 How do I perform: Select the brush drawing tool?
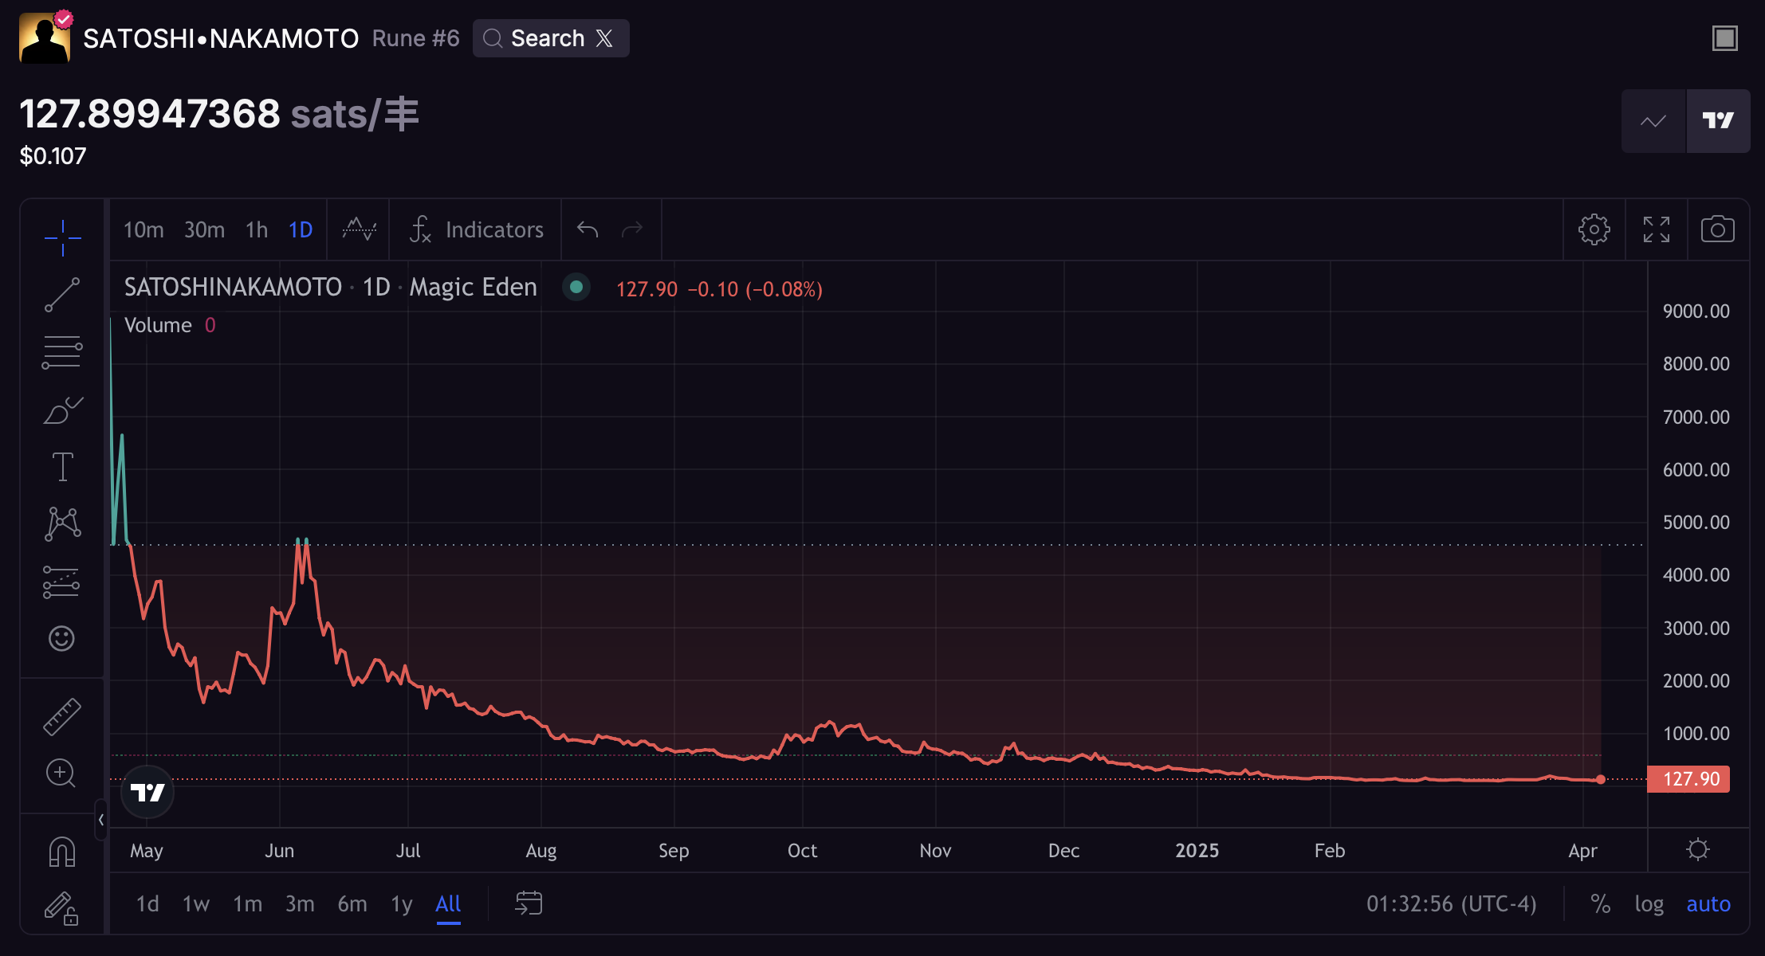tap(62, 409)
